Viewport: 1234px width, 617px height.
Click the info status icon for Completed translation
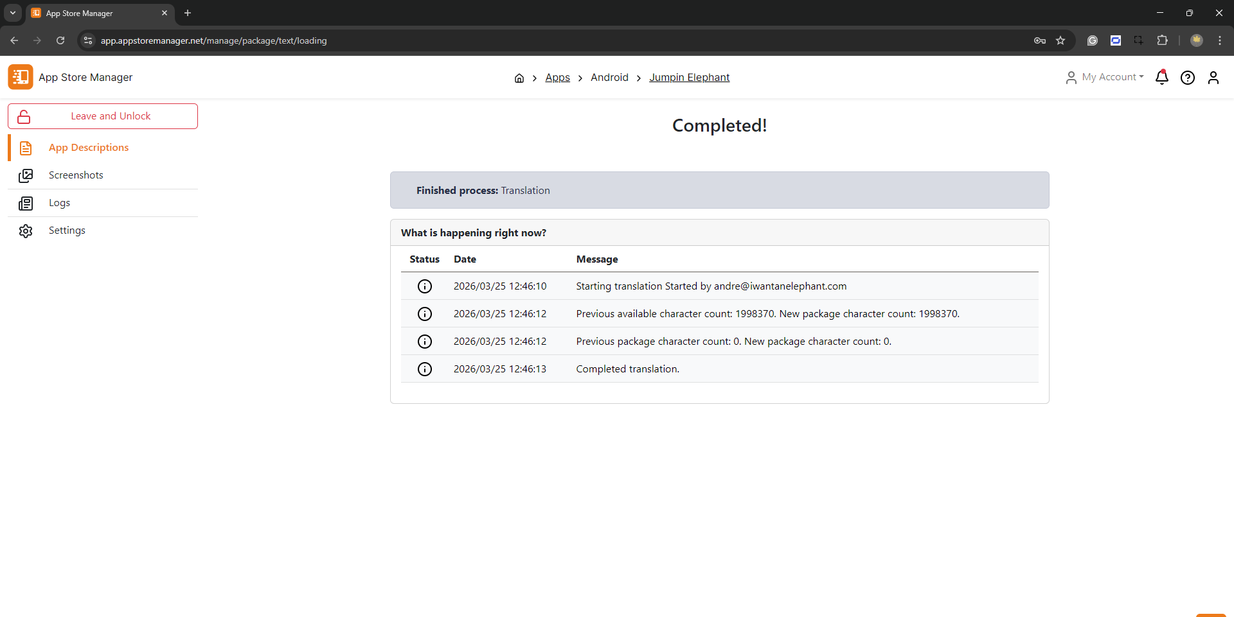point(424,369)
